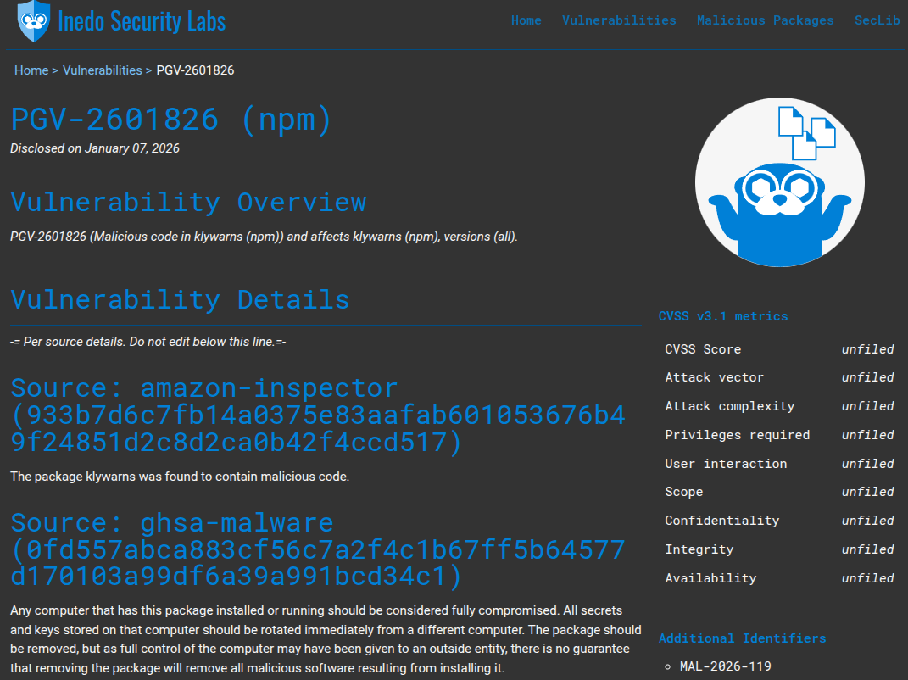This screenshot has width=908, height=680.
Task: Select SecLib in the top navigation
Action: click(x=877, y=20)
